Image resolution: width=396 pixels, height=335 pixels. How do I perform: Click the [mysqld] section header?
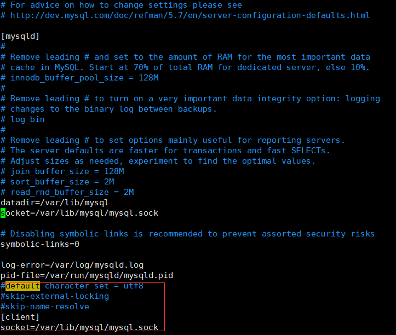pos(20,36)
